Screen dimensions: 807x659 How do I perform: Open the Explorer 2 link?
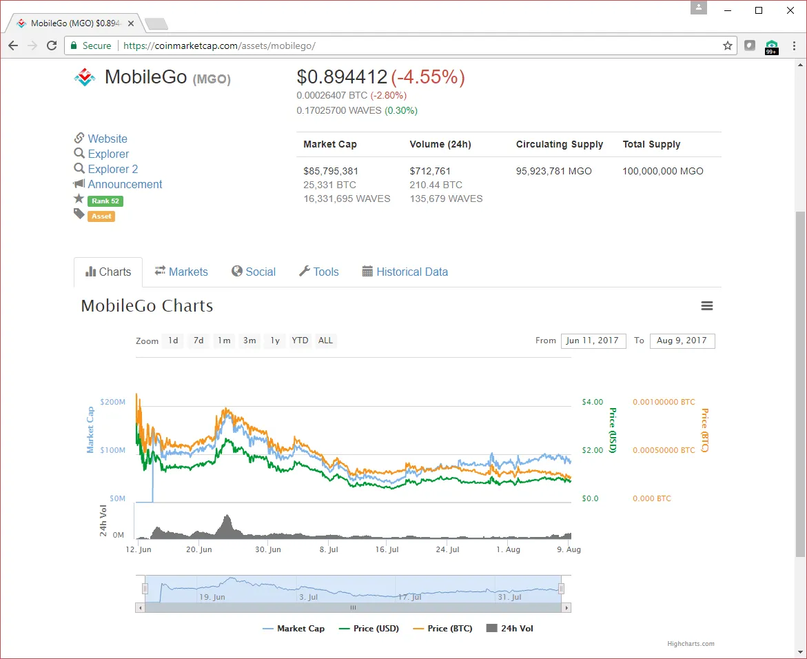[113, 169]
